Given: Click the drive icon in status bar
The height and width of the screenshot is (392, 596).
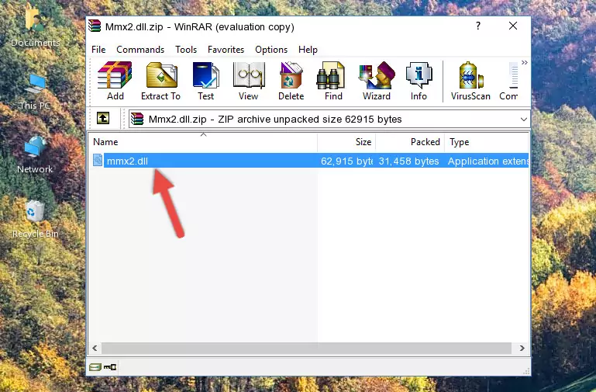Looking at the screenshot, I should point(95,367).
